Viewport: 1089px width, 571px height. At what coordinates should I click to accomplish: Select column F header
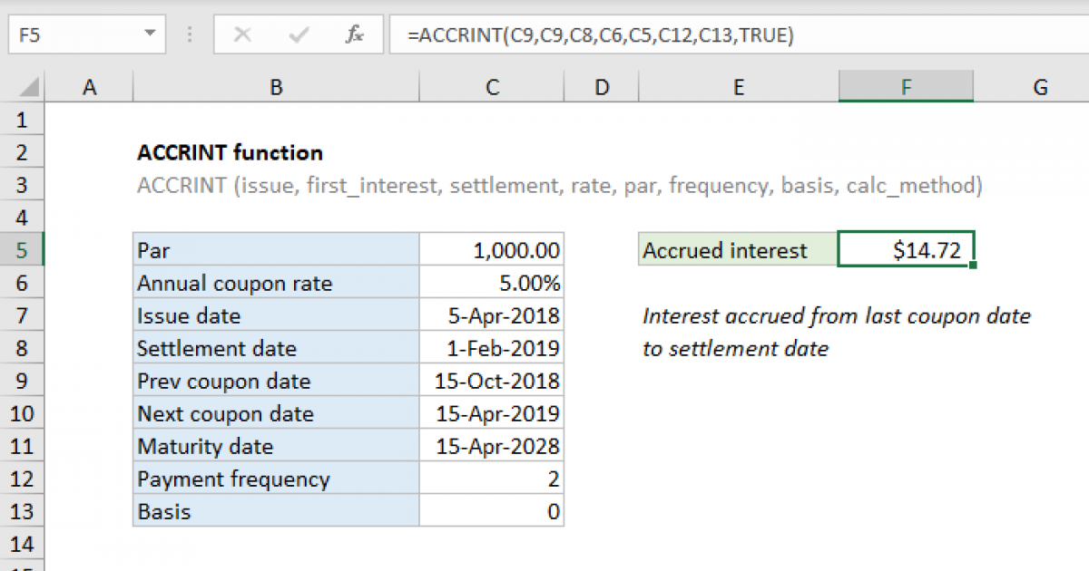pos(906,87)
